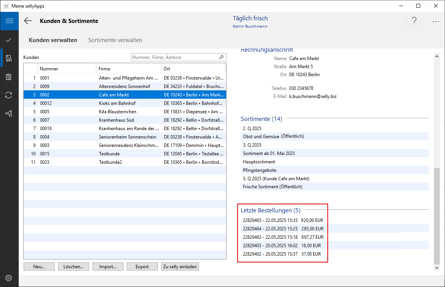445x287 pixels.
Task: Click the question mark help icon
Action: coord(414,21)
